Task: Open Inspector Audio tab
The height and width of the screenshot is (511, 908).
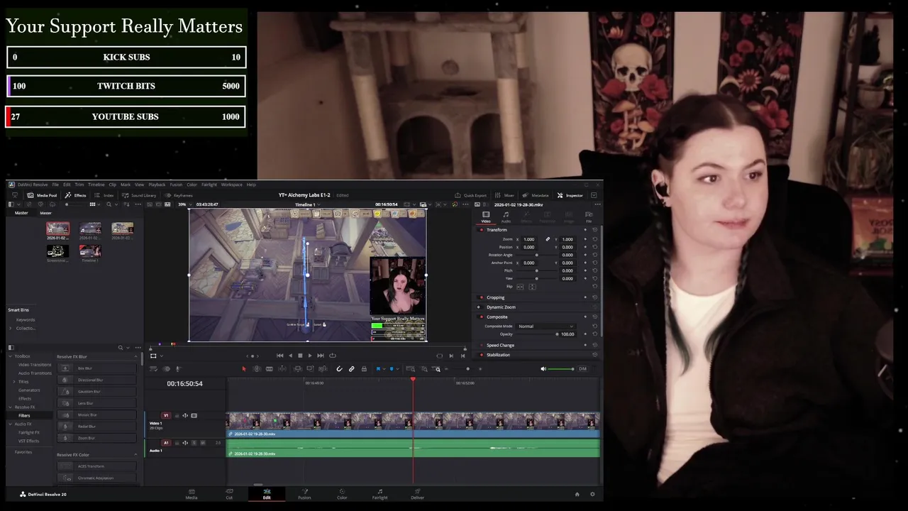Action: point(506,216)
